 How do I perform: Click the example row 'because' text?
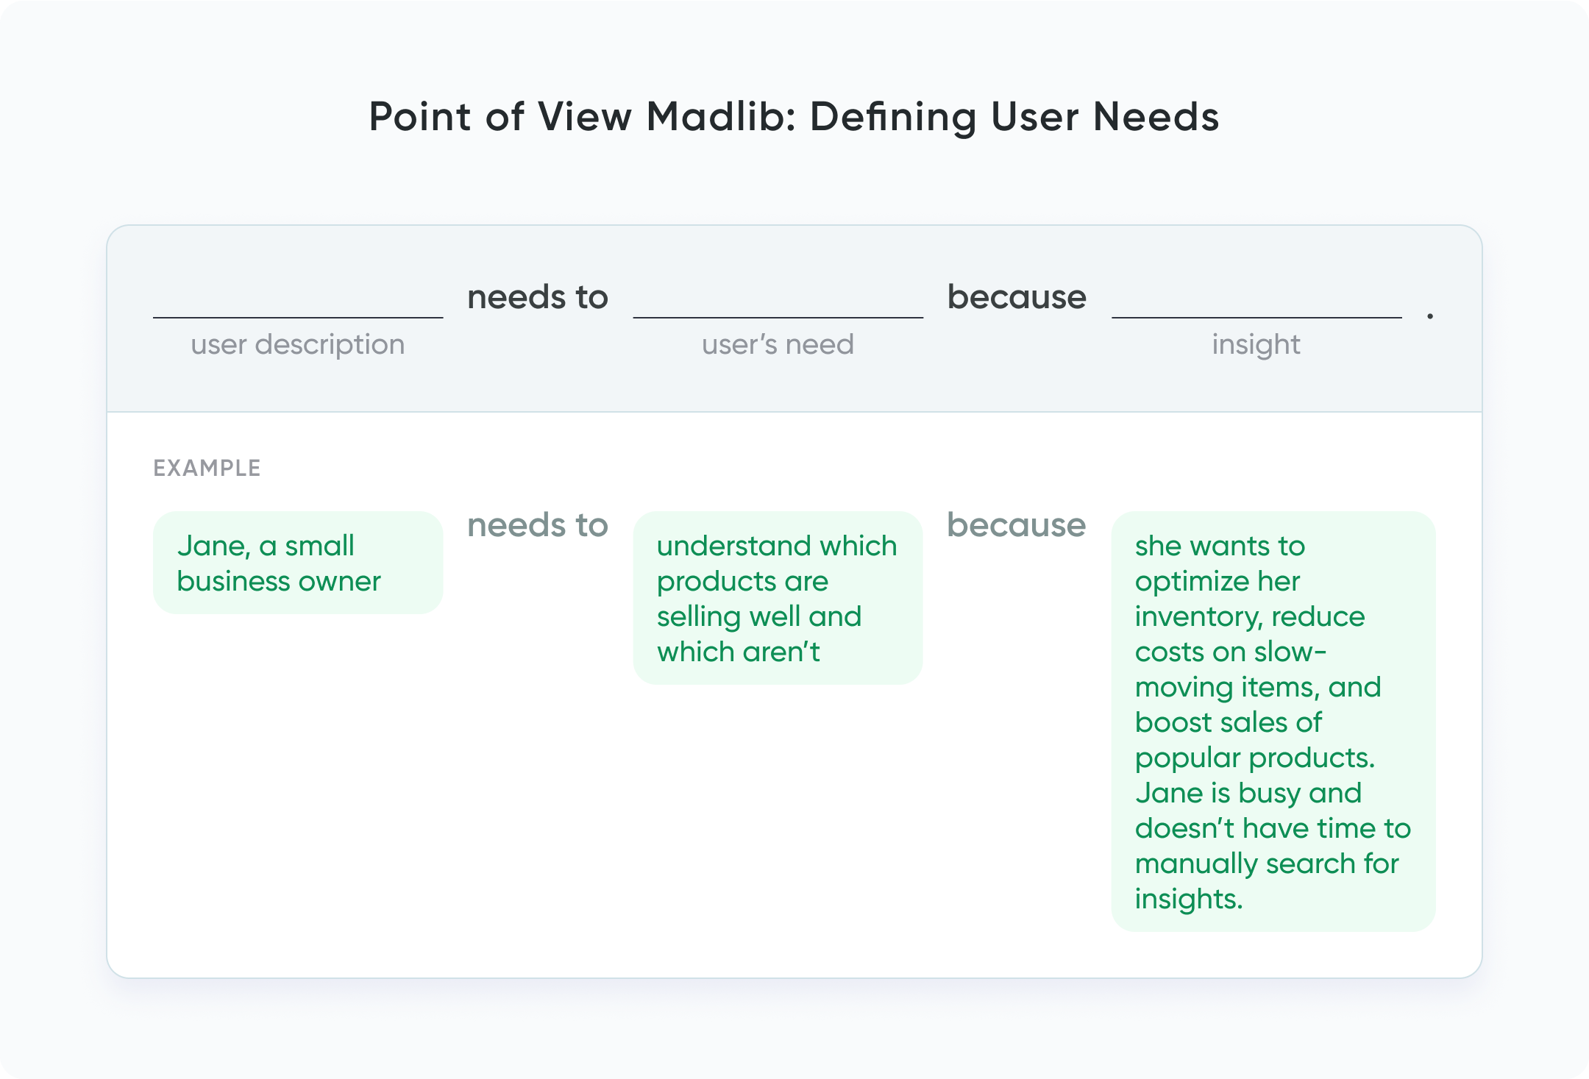tap(1017, 525)
